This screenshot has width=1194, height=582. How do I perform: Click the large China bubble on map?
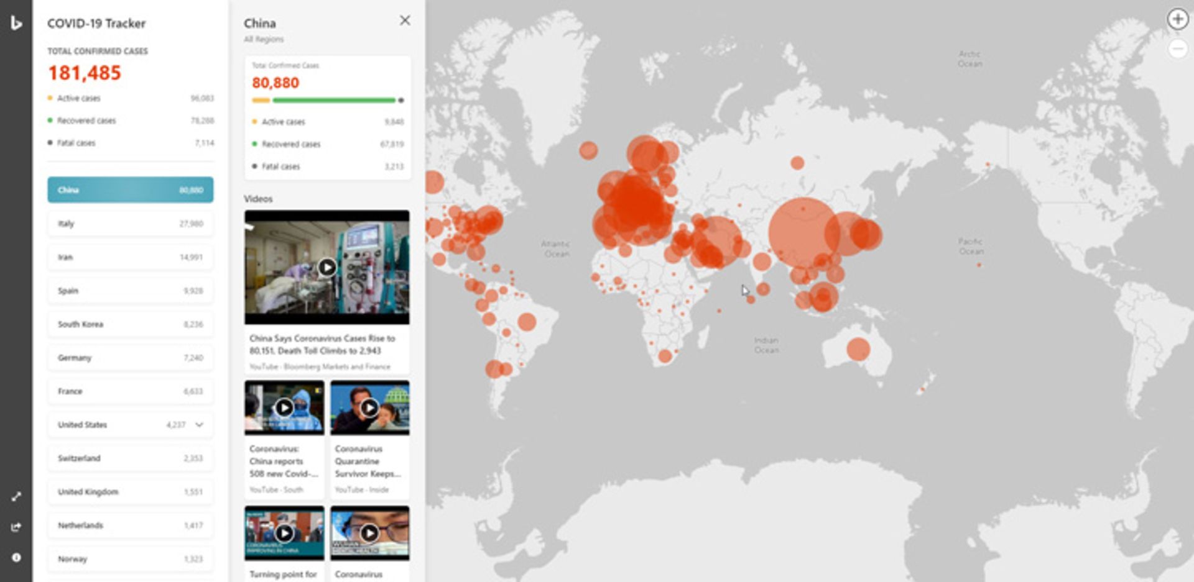point(802,233)
